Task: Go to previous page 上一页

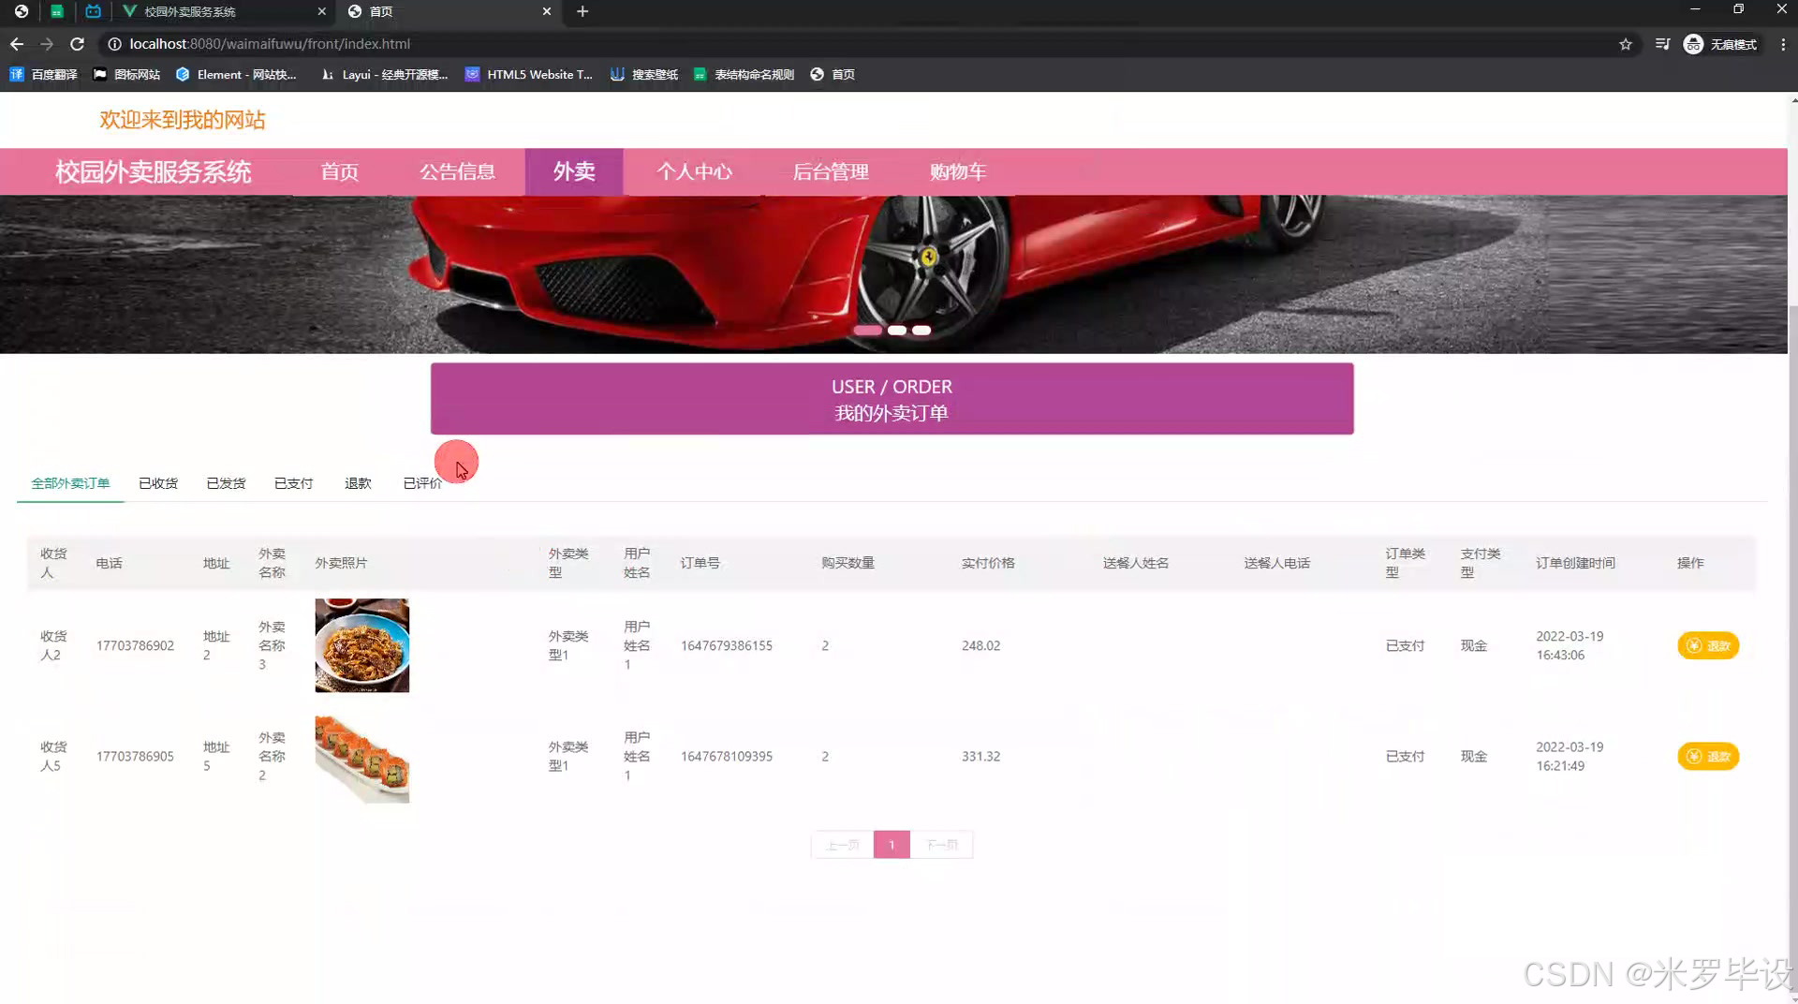Action: click(x=842, y=845)
